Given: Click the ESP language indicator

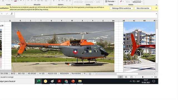Looking at the screenshot, I should [x=138, y=81].
